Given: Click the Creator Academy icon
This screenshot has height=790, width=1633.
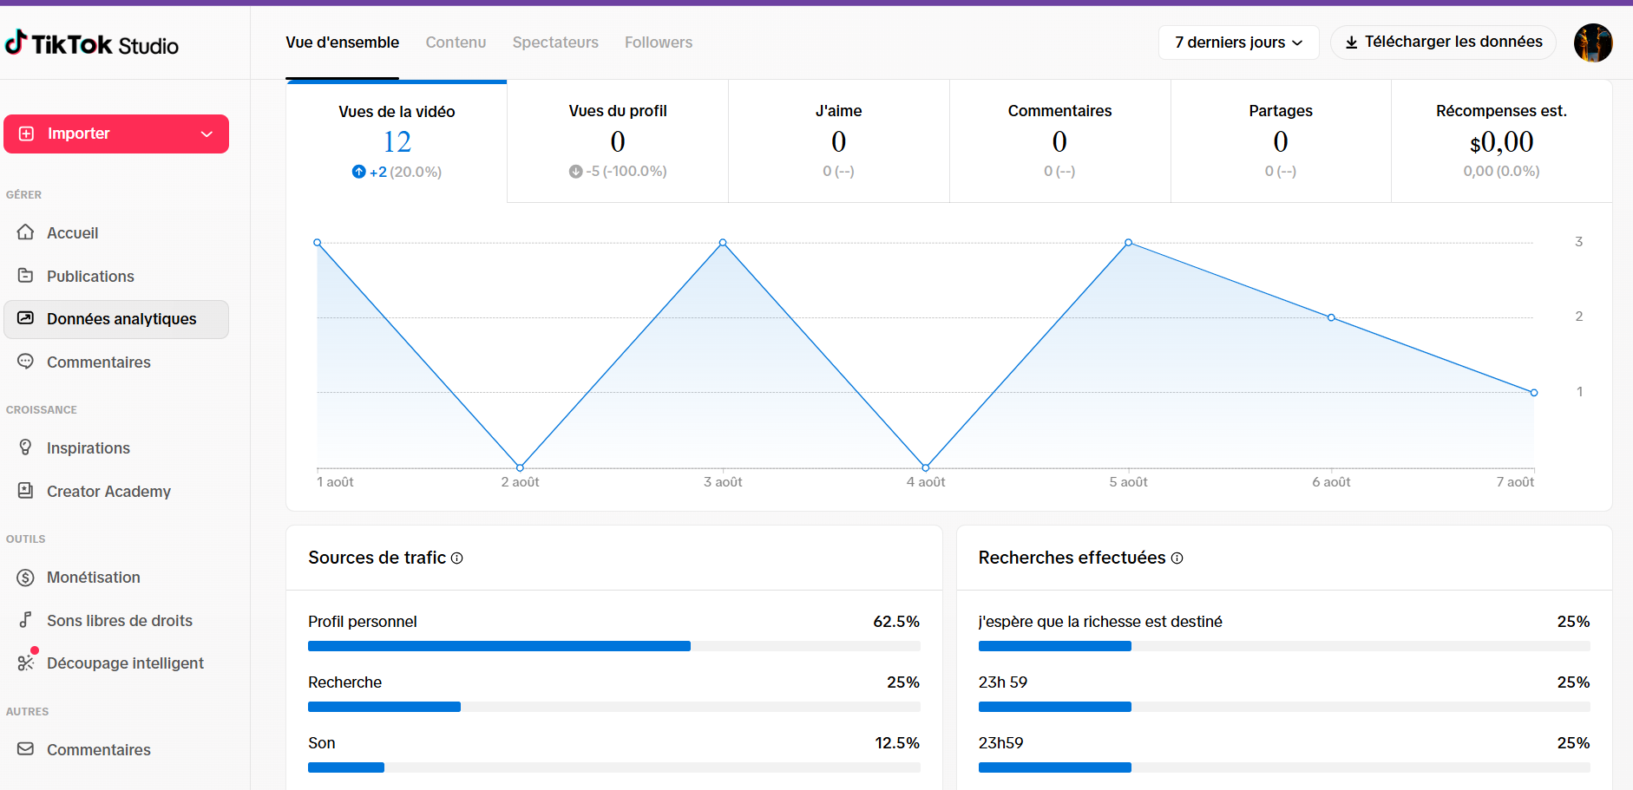Looking at the screenshot, I should 26,491.
